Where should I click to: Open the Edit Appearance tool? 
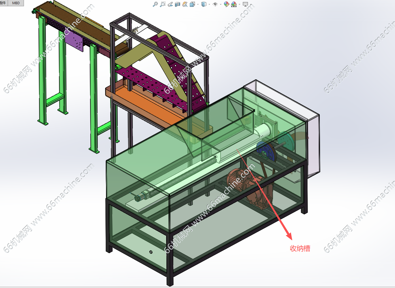pos(226,4)
